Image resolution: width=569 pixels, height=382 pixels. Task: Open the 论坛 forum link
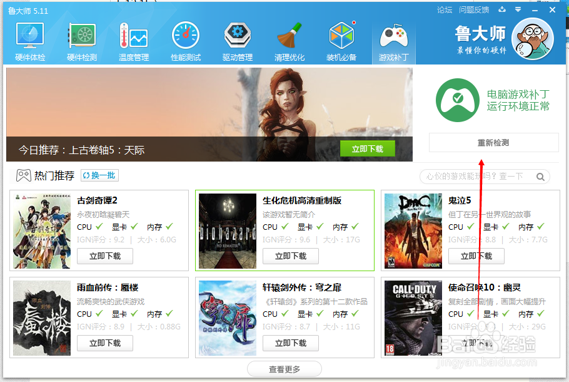pos(445,10)
